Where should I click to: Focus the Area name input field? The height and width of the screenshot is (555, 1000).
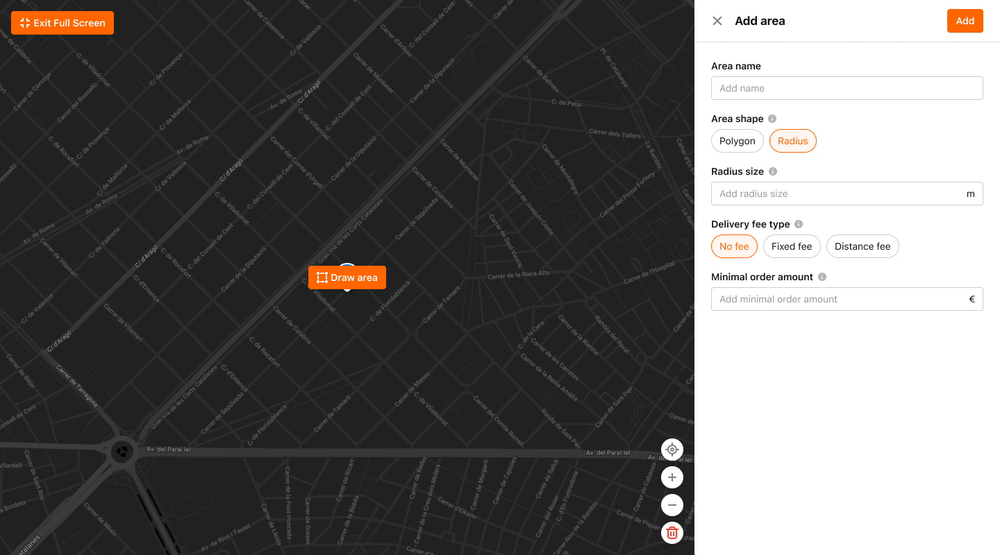847,88
